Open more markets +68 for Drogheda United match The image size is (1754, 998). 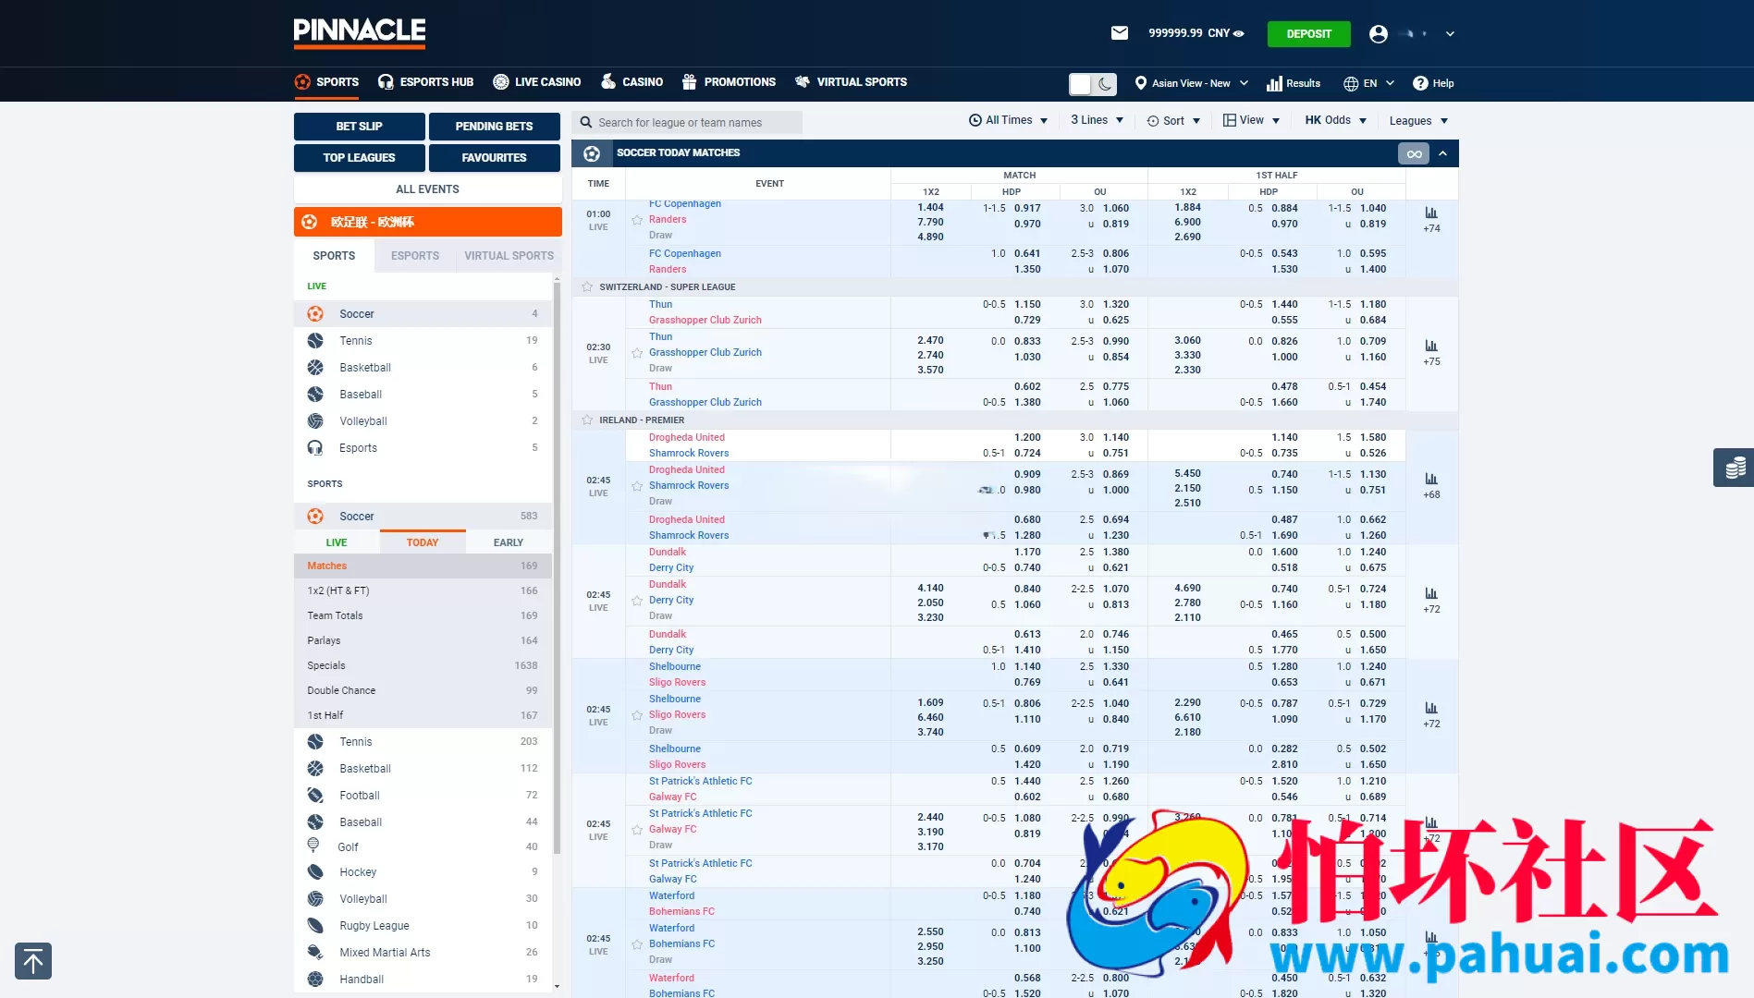pyautogui.click(x=1431, y=486)
